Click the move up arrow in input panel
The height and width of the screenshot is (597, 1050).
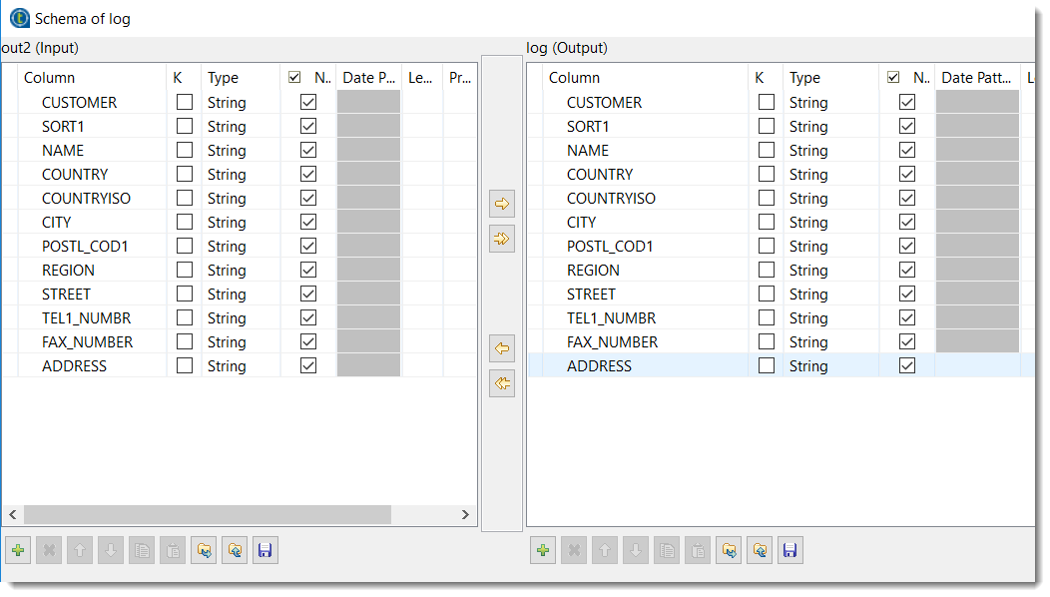(80, 551)
